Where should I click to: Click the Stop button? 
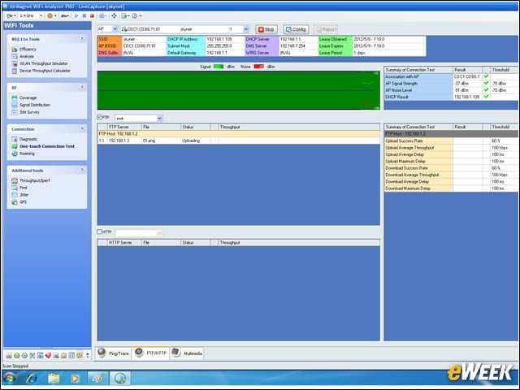coord(266,29)
